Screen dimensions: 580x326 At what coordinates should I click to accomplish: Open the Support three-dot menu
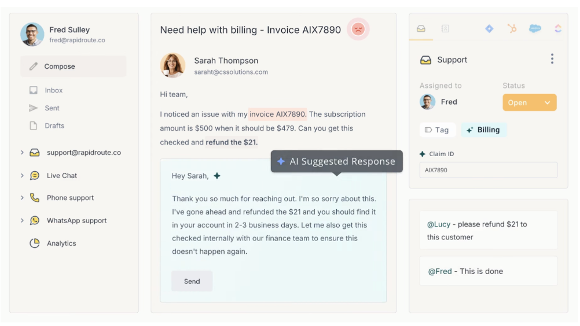pos(552,59)
